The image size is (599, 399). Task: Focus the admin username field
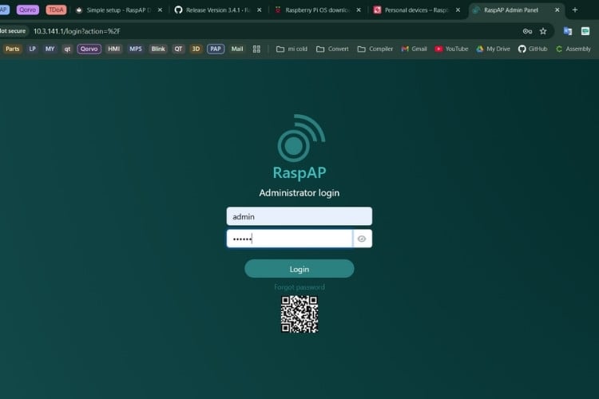click(299, 216)
